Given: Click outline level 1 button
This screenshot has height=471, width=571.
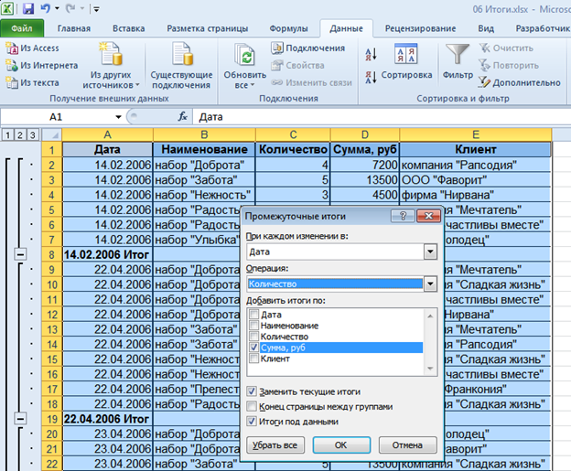Looking at the screenshot, I should point(7,135).
